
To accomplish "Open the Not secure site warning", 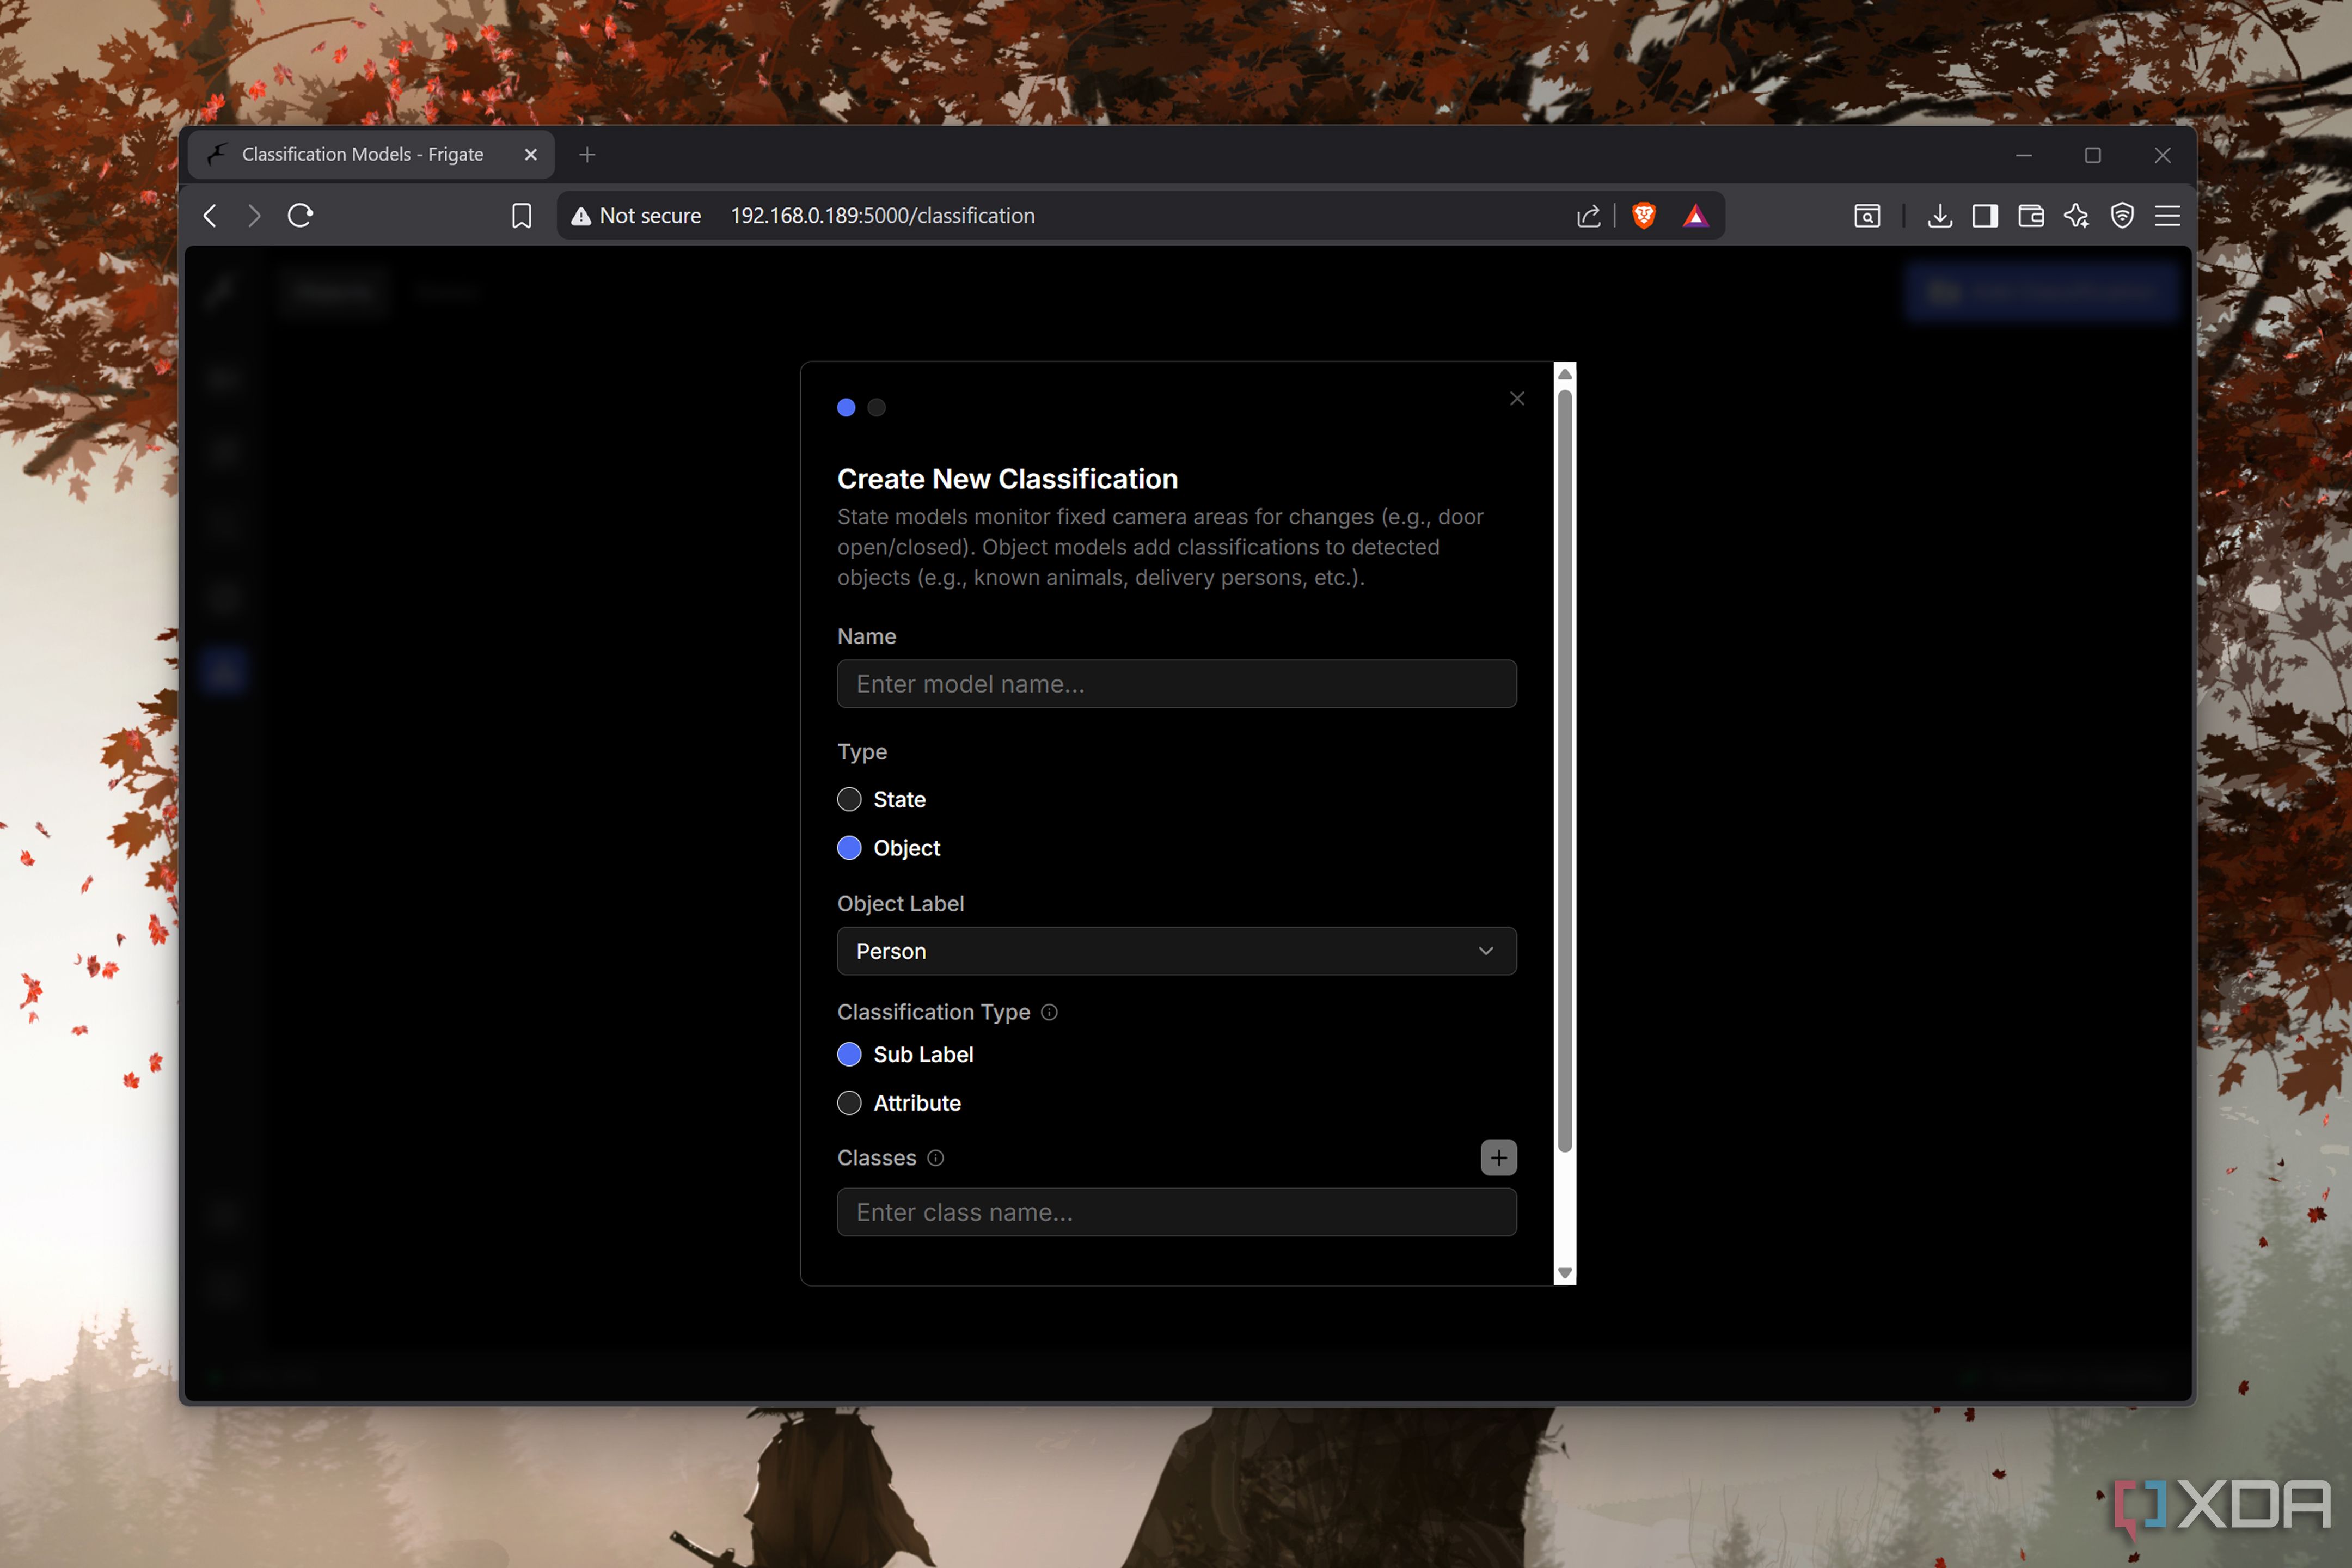I will pyautogui.click(x=636, y=216).
